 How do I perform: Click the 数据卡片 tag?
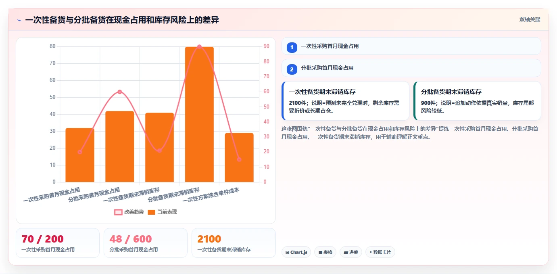coord(380,252)
